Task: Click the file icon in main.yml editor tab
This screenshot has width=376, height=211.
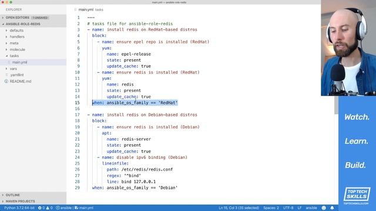Action: [76, 9]
